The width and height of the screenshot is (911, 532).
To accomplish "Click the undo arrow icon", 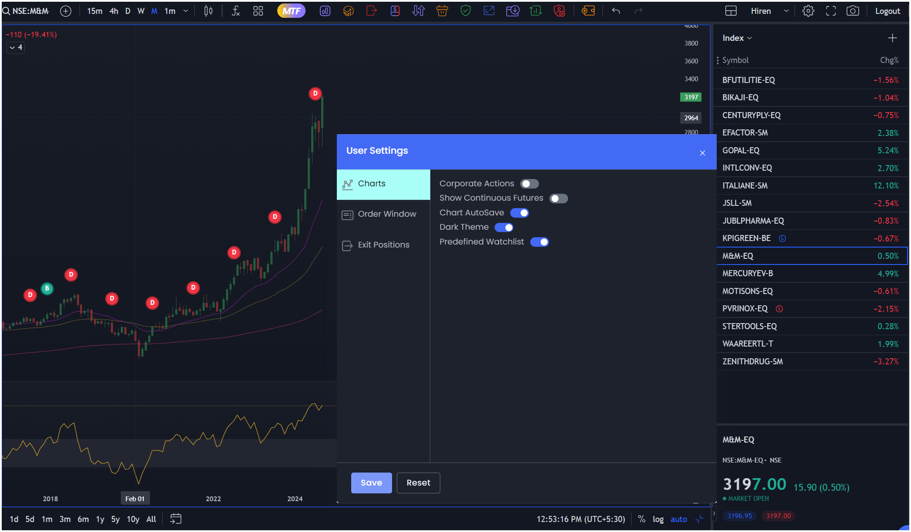I will (616, 11).
